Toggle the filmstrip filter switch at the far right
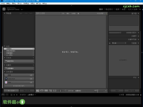The height and width of the screenshot is (107, 143). pyautogui.click(x=141, y=95)
